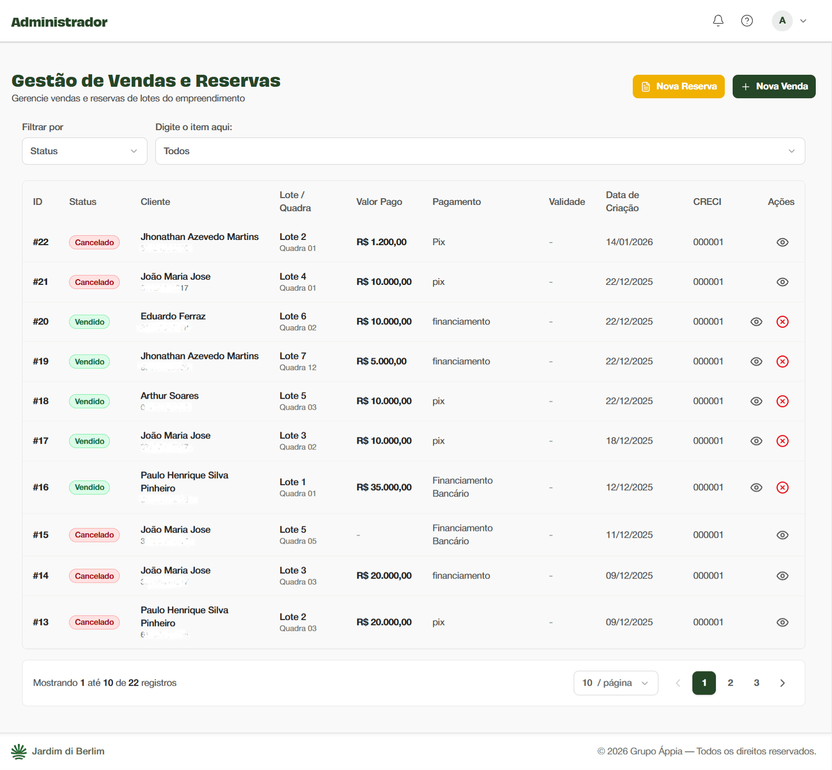Open the 10 / página size selector

tap(616, 683)
